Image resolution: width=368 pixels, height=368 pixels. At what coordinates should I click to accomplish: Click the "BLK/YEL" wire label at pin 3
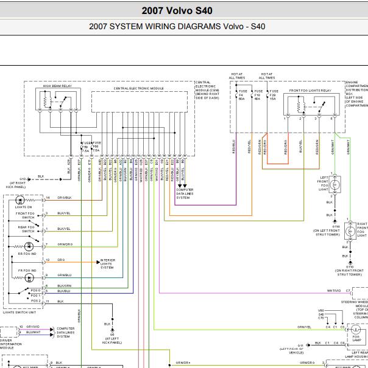click(64, 214)
